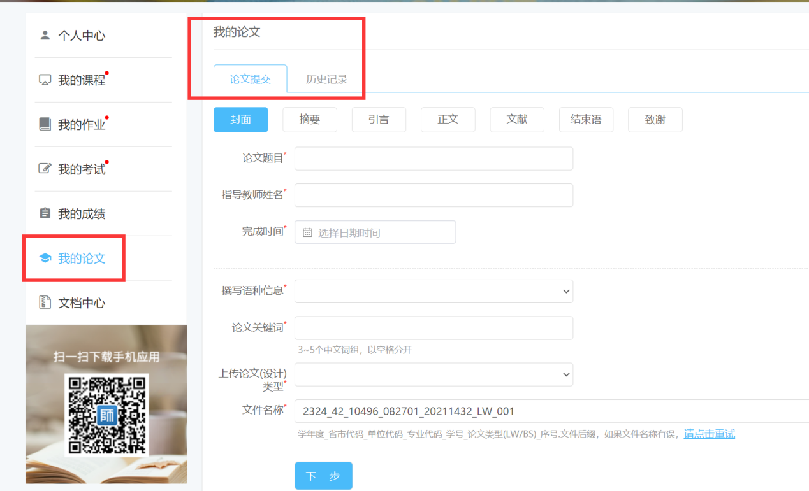Click the edit icon beside 我的考试
809x491 pixels.
45,169
